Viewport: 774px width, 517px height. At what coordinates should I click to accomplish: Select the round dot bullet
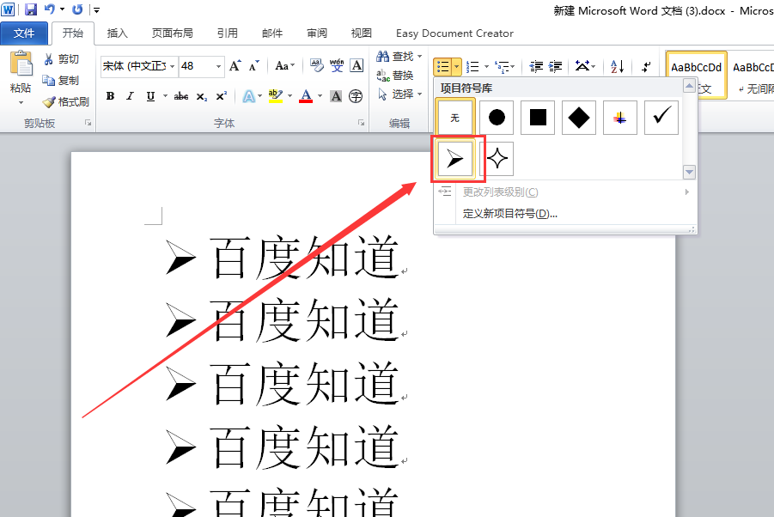coord(497,118)
